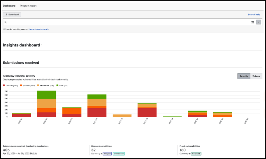Image resolution: width=266 pixels, height=159 pixels.
Task: Click the magnifying glass search icon
Action: 6,22
